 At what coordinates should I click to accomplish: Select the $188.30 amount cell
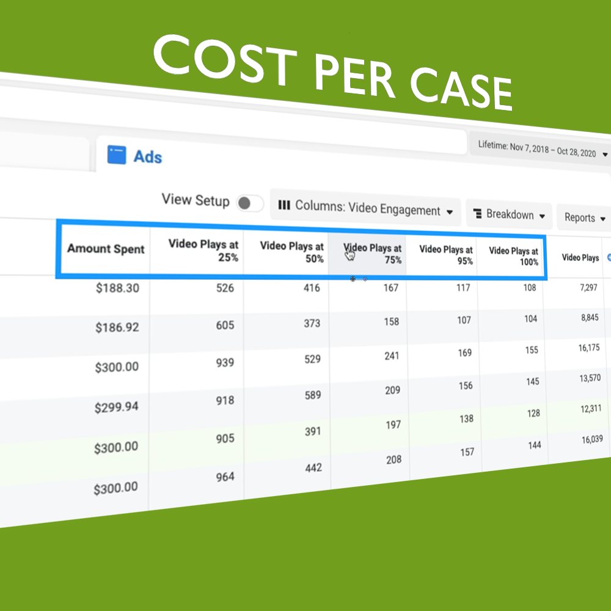click(x=117, y=288)
